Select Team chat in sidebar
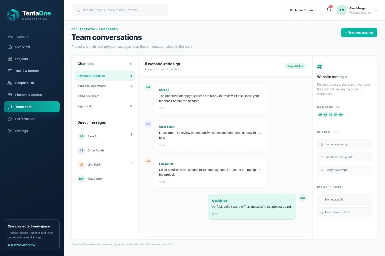This screenshot has width=385, height=256. point(32,107)
